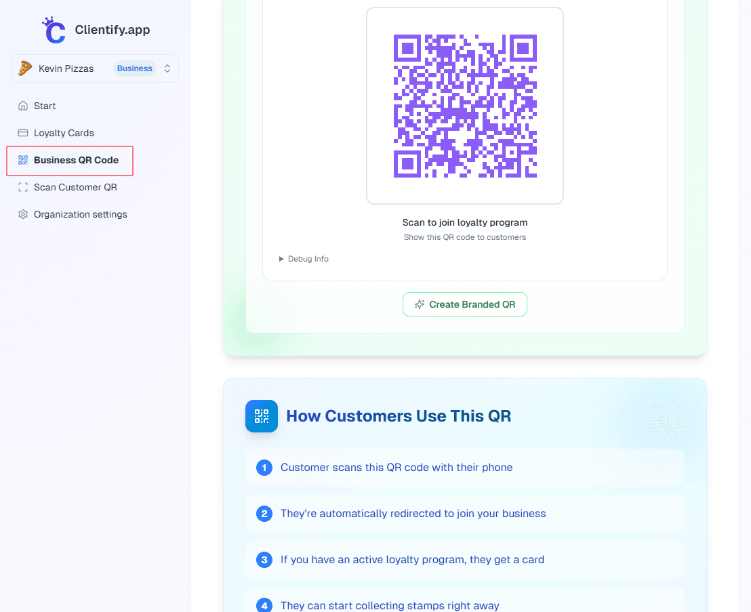Click the Clientify crown logo icon
751x612 pixels.
54,30
